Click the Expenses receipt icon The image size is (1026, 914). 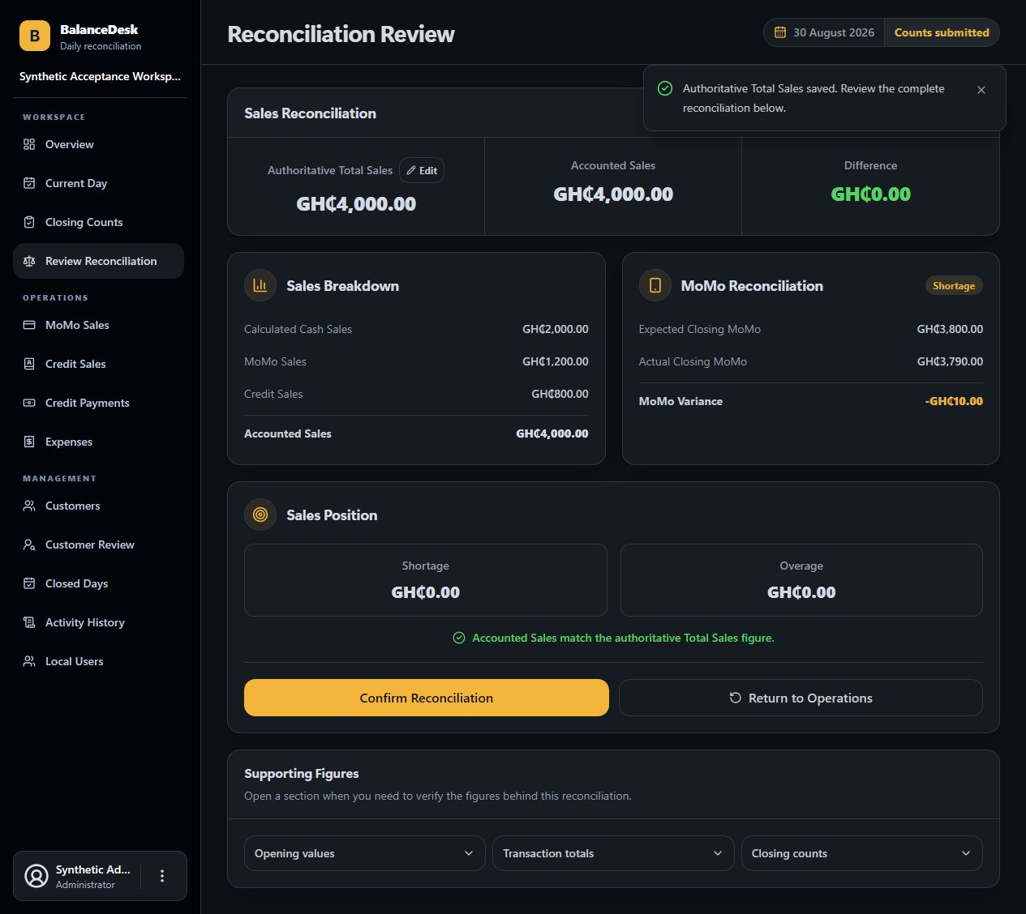29,442
